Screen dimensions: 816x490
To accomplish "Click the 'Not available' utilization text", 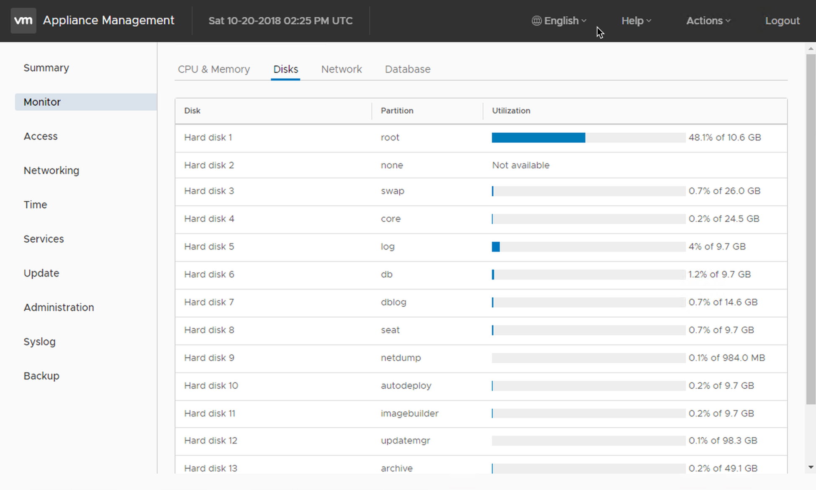I will [521, 165].
